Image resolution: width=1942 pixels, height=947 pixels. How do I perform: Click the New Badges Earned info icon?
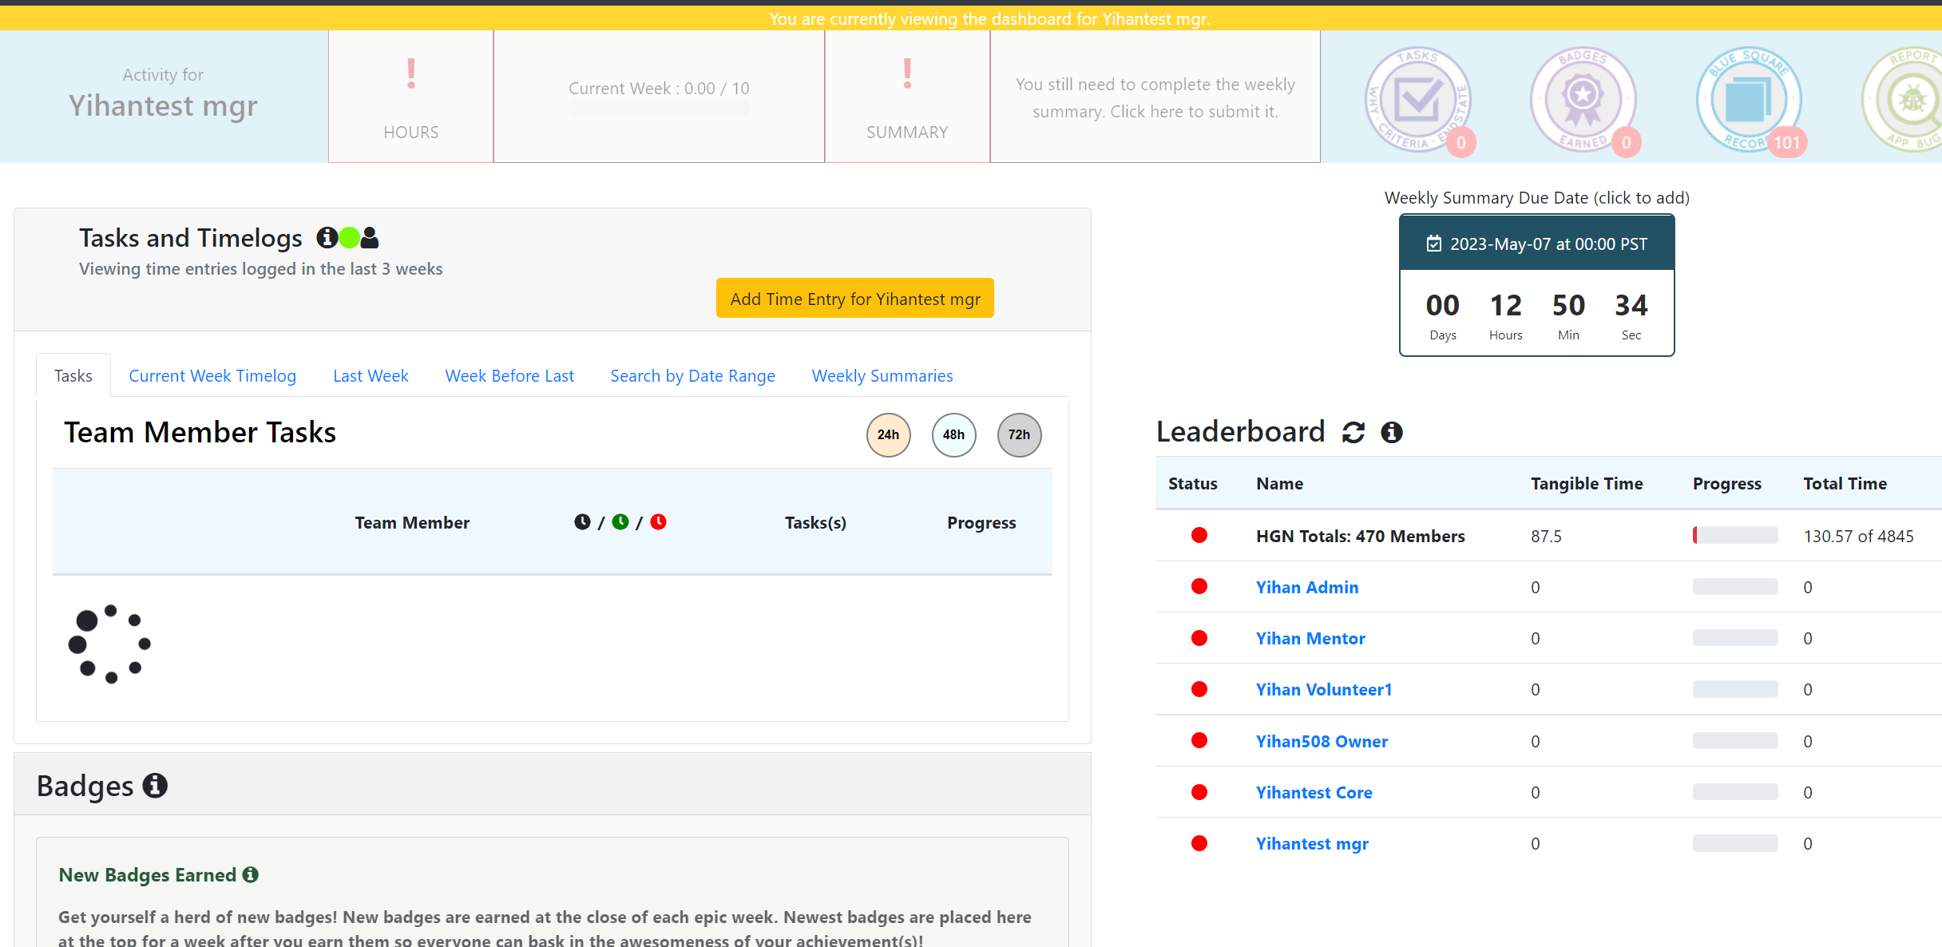pyautogui.click(x=251, y=874)
